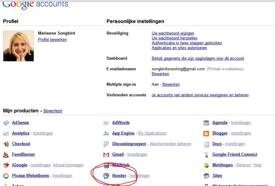Click iGoogle Inhoud toevoegen link
Viewport: 275px width, 186px height.
click(x=68, y=165)
